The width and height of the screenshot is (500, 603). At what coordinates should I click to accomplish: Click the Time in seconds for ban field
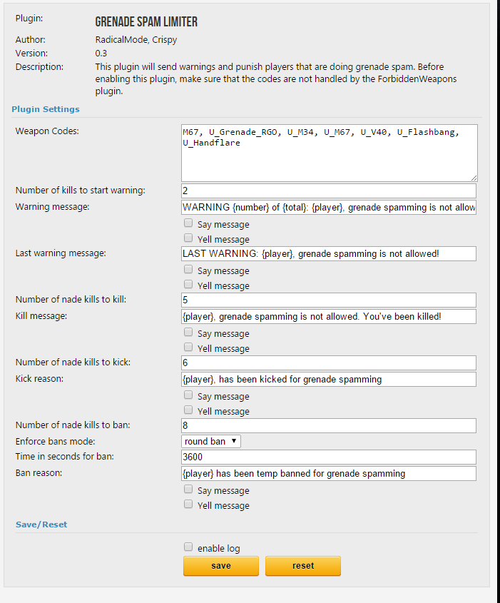point(329,457)
